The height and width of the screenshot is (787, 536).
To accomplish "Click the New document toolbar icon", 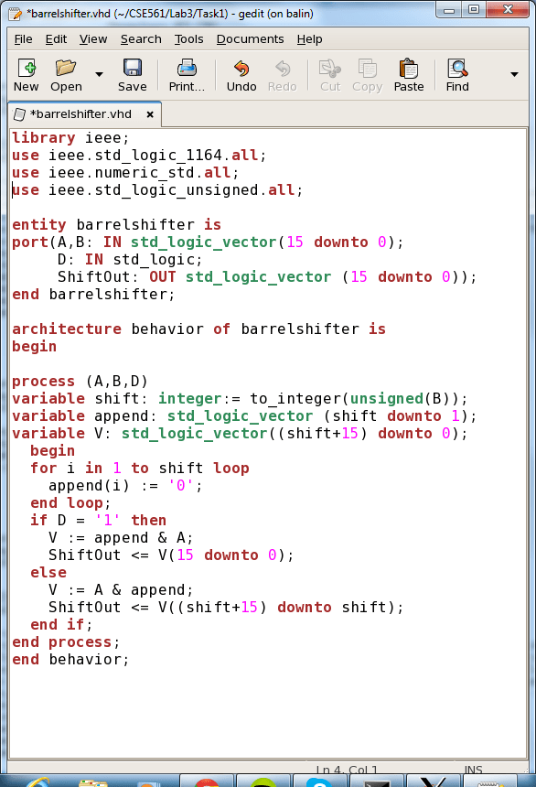I will pyautogui.click(x=27, y=69).
